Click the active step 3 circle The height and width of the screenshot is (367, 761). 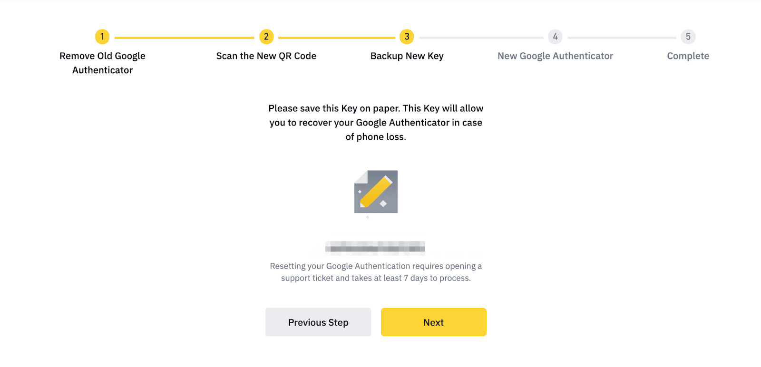pyautogui.click(x=407, y=37)
